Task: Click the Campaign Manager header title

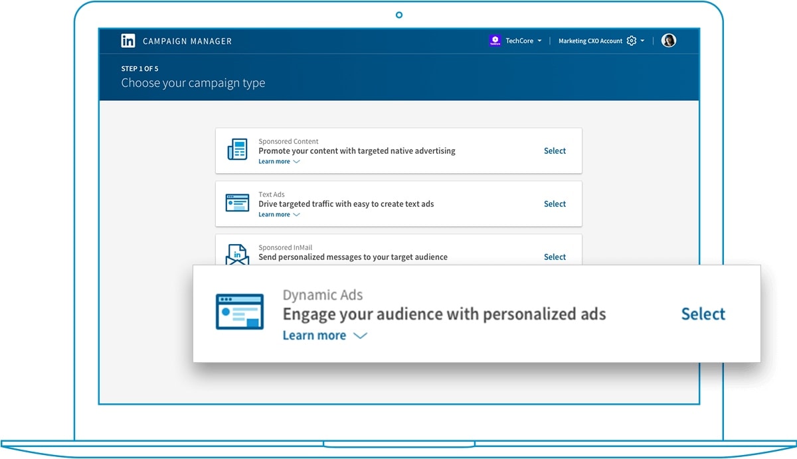Action: click(x=188, y=40)
